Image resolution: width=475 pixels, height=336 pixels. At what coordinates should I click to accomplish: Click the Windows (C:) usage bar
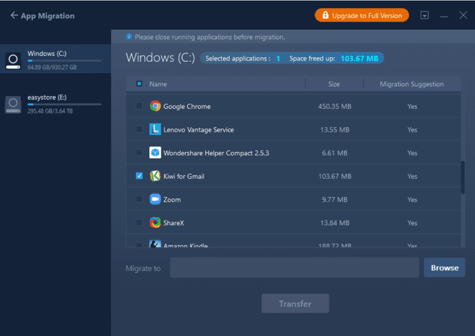(64, 60)
